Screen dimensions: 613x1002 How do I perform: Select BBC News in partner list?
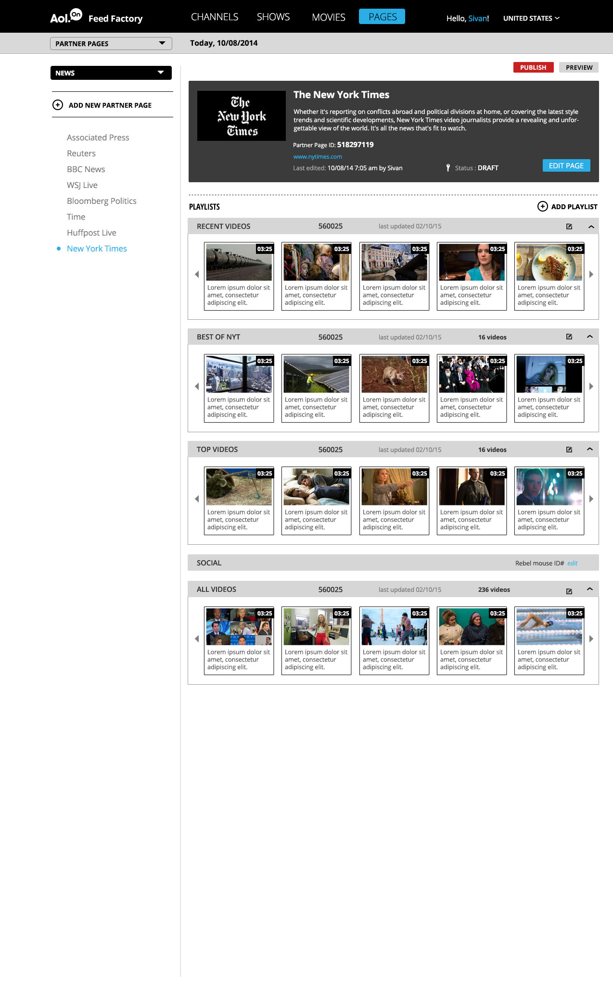pyautogui.click(x=86, y=169)
